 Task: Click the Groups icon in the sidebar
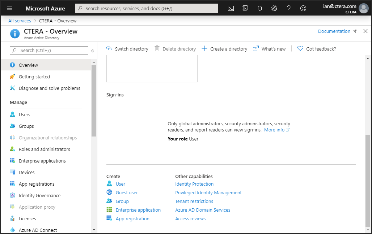(12, 126)
